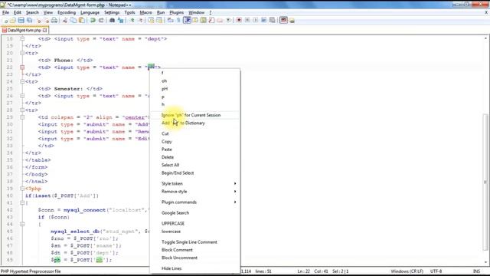
Task: Open Find dialog with binoculars icon
Action: click(x=112, y=21)
